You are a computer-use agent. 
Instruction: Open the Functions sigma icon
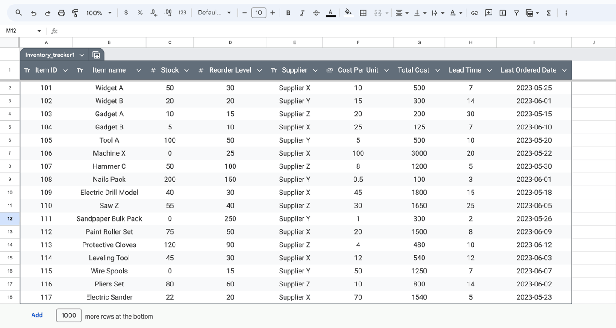pos(548,13)
